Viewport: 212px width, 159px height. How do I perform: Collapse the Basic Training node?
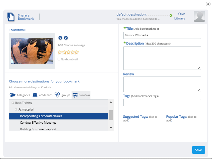(13, 103)
